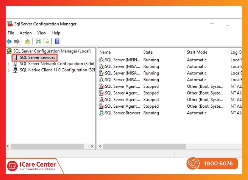This screenshot has height=180, width=248.
Task: Click the Log On column header
Action: [235, 52]
